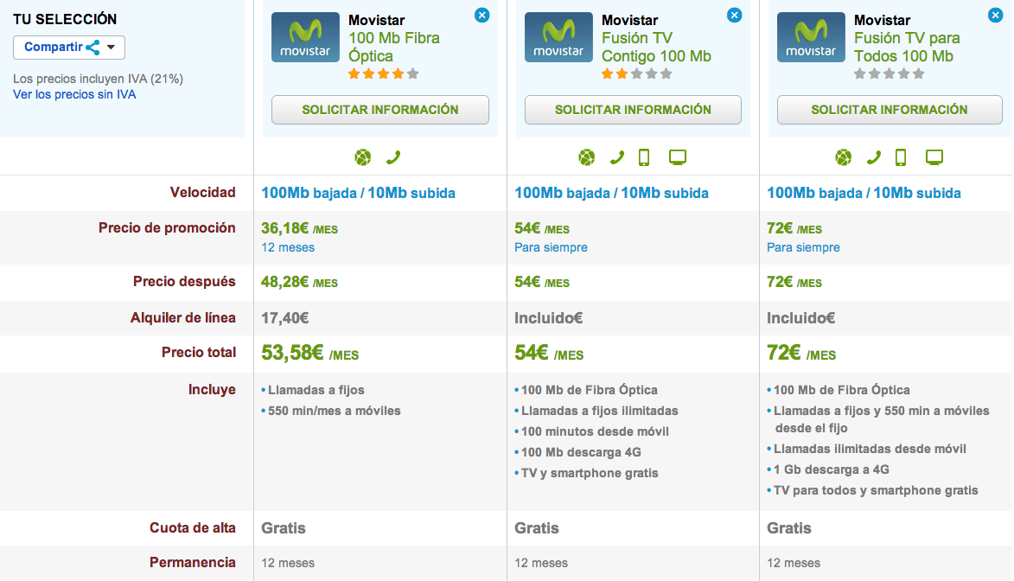1014x581 pixels.
Task: Click the 'Cuota de alta' row label
Action: (193, 528)
